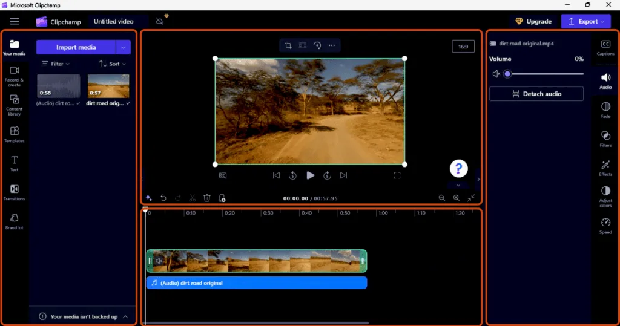This screenshot has height=326, width=620.
Task: Undo last action
Action: click(x=163, y=198)
